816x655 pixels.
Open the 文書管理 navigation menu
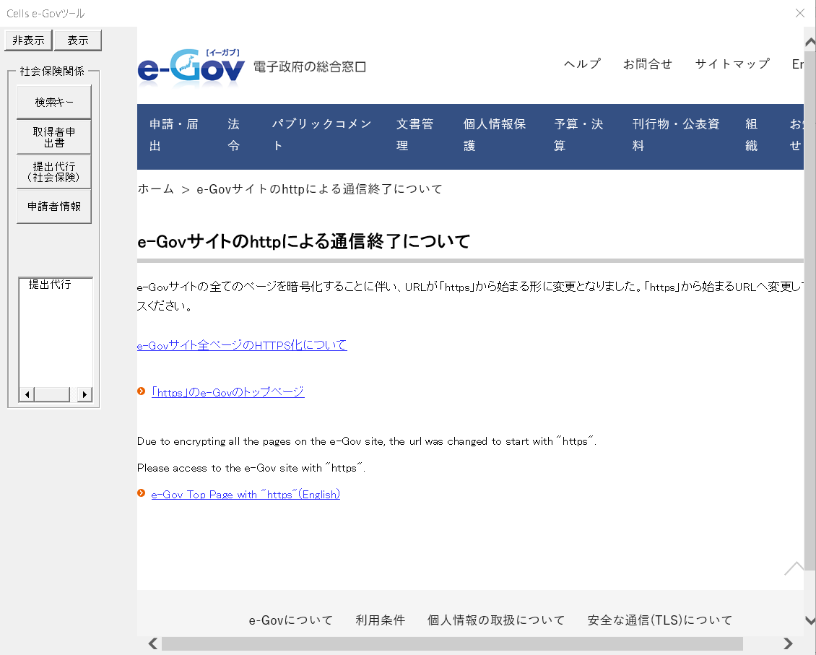[x=414, y=135]
